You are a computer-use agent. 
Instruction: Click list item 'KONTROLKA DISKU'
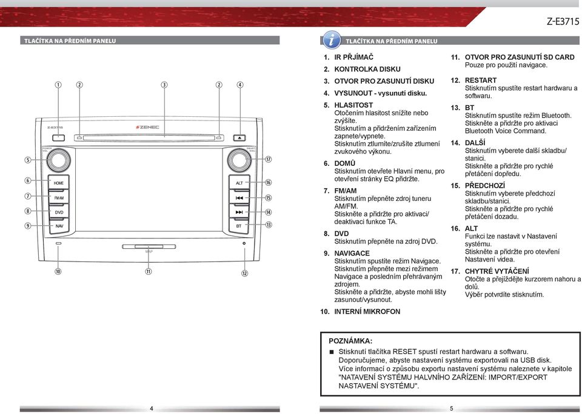(x=367, y=69)
